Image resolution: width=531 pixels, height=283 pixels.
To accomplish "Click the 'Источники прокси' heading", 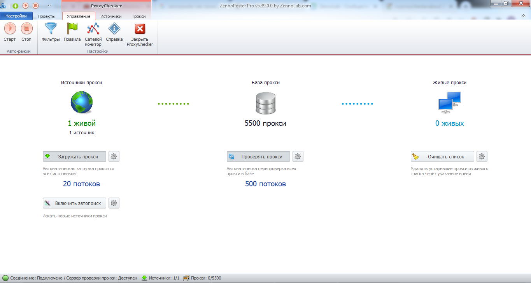I will pos(82,83).
